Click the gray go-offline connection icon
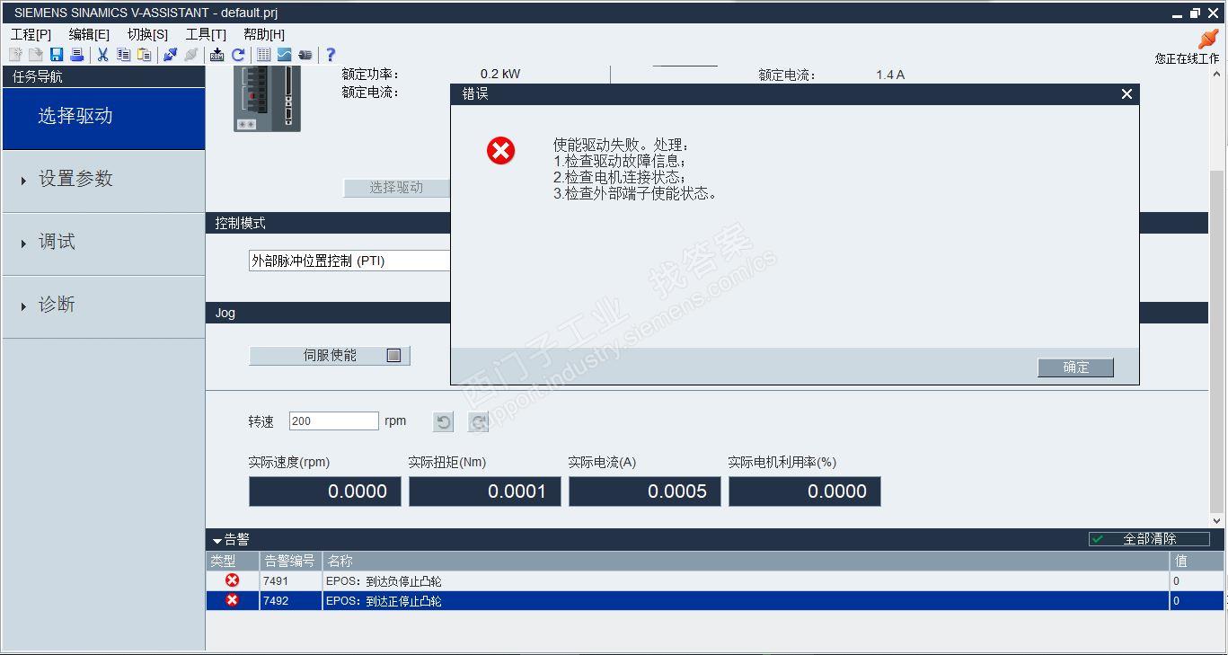 (190, 55)
